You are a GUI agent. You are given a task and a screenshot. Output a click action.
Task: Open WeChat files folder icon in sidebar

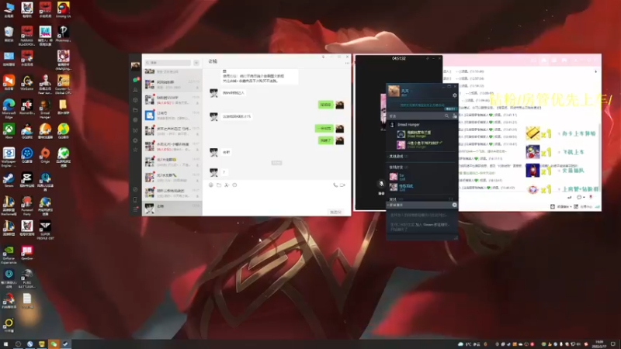pyautogui.click(x=135, y=110)
